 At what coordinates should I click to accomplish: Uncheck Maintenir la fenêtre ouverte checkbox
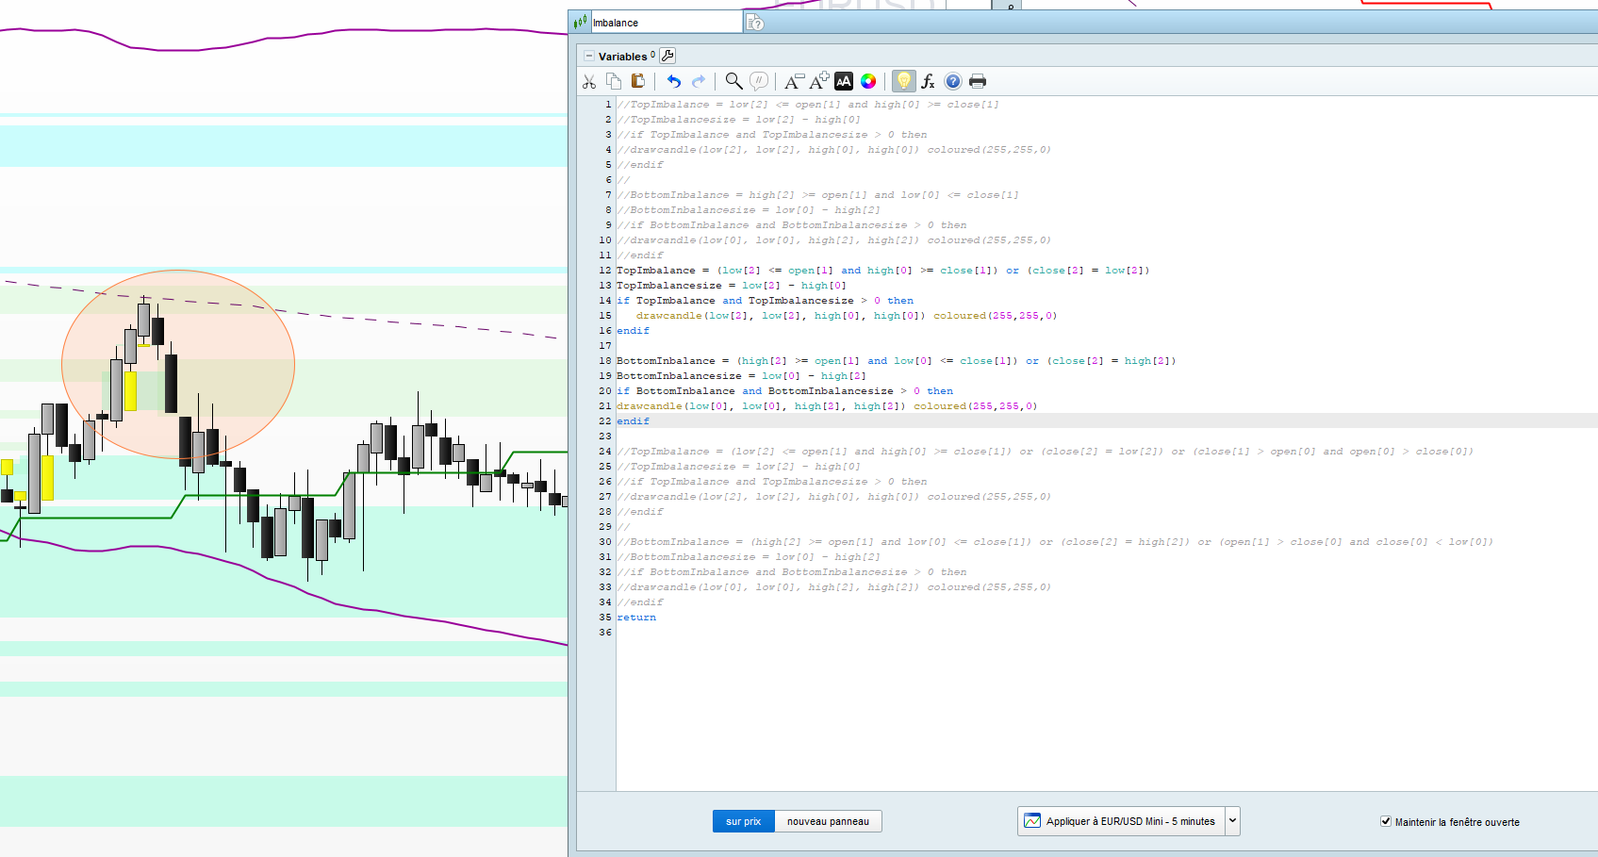click(x=1386, y=821)
